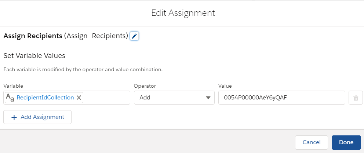
Task: Click the Set Variable Values heading
Action: point(34,56)
